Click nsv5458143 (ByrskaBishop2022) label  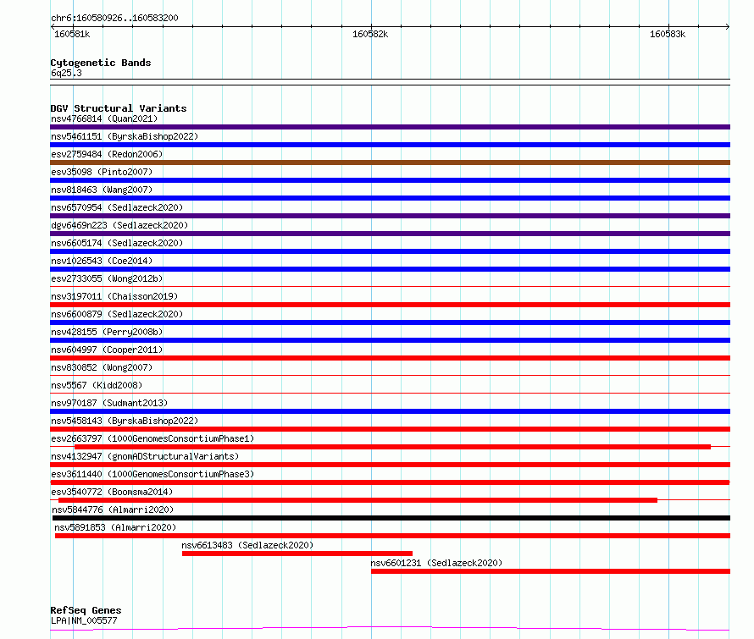[125, 421]
